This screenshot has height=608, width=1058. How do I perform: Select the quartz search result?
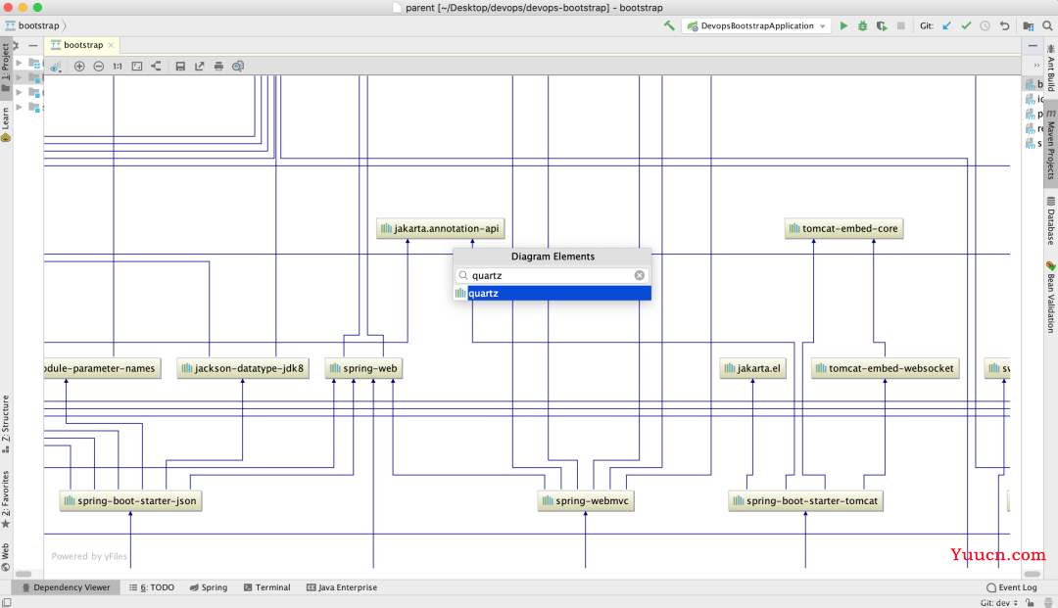coord(553,293)
